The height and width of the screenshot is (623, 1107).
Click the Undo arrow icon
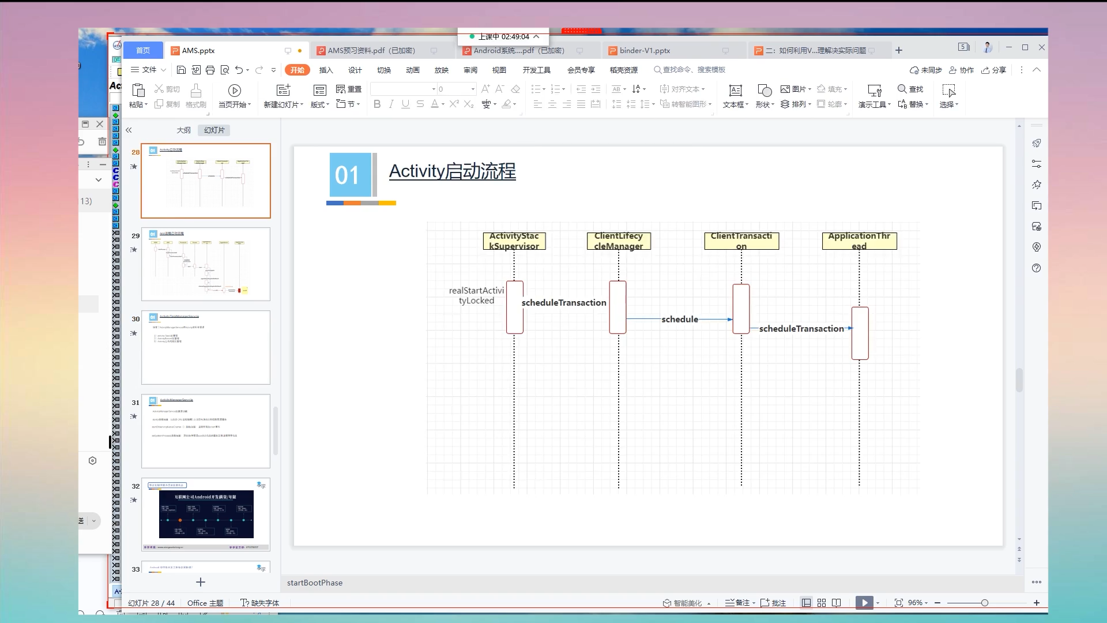239,70
